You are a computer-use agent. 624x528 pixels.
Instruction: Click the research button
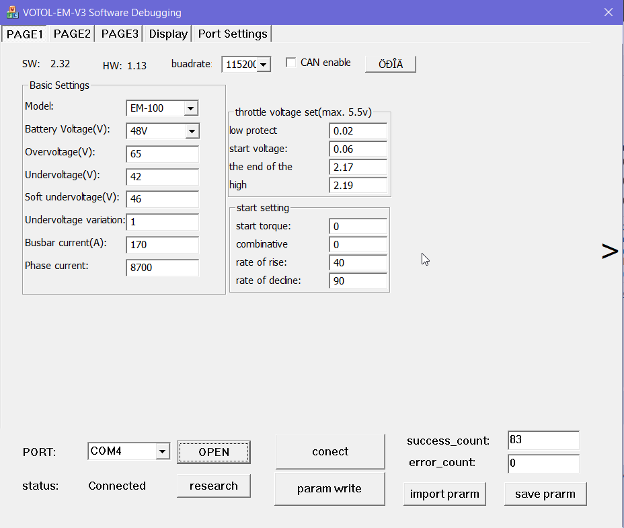tap(214, 486)
